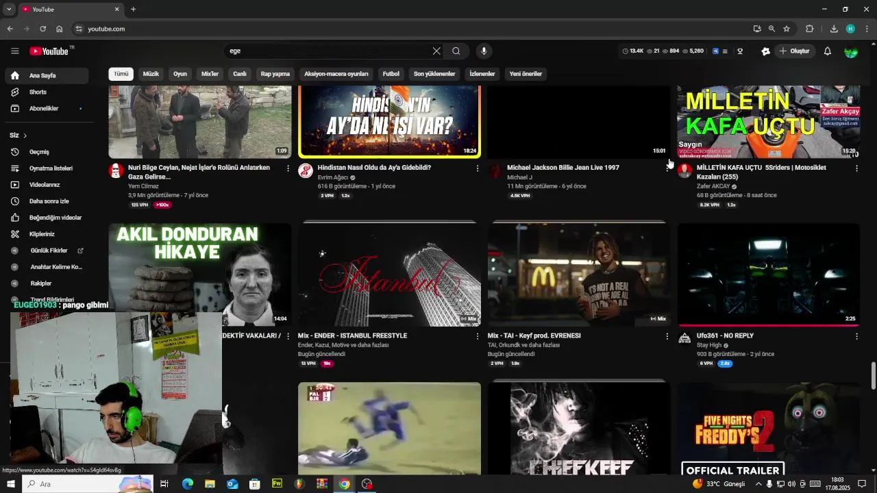Viewport: 877px width, 493px height.
Task: Open Oynatma listeleri in the sidebar
Action: click(x=47, y=168)
